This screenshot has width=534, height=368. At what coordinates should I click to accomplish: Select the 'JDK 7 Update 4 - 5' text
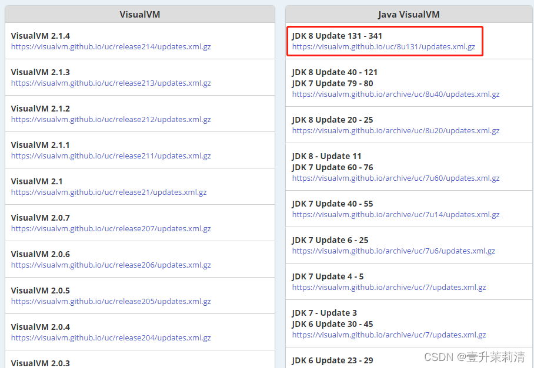click(x=328, y=276)
